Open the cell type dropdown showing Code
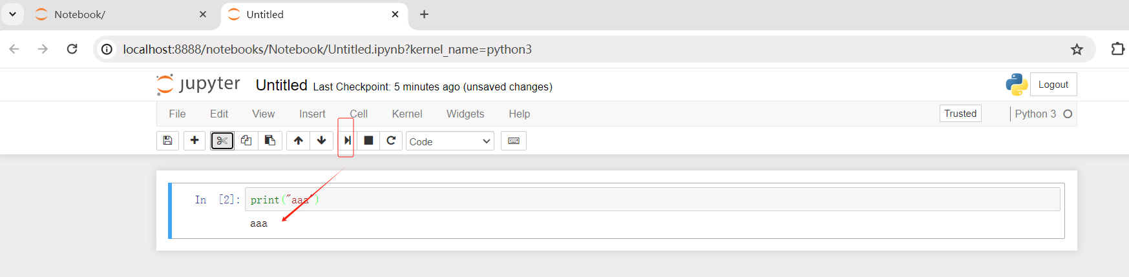Image resolution: width=1129 pixels, height=277 pixels. pos(450,141)
